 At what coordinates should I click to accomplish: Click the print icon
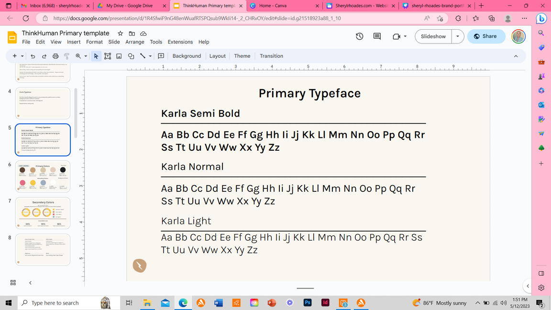55,56
